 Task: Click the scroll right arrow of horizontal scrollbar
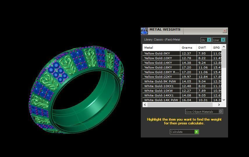[x=219, y=105]
